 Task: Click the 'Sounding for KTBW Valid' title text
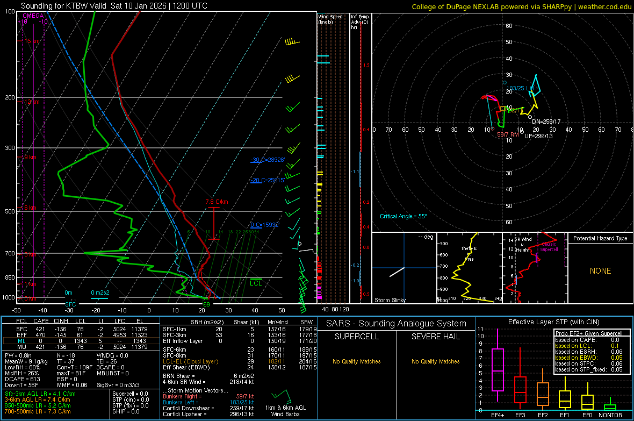[64, 6]
